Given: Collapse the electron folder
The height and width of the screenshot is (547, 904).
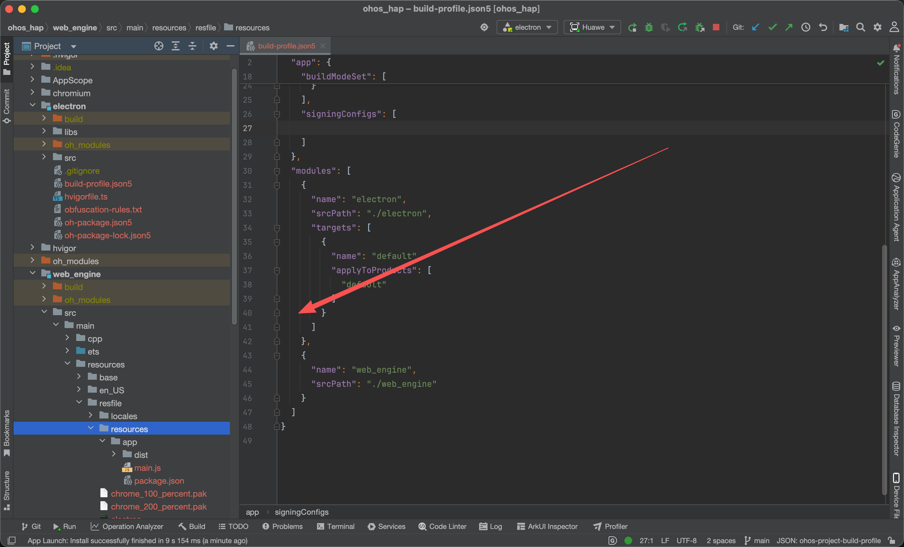Looking at the screenshot, I should (x=32, y=106).
